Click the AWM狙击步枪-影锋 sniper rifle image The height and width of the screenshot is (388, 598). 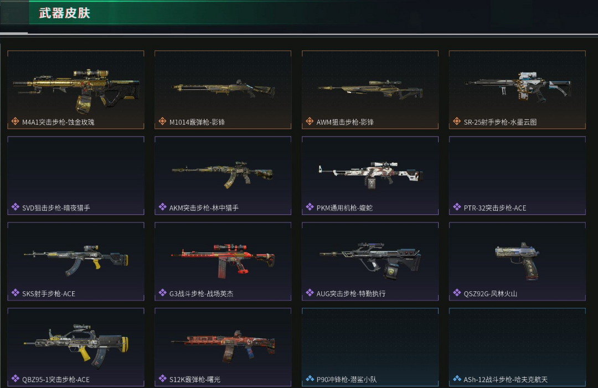(370, 89)
